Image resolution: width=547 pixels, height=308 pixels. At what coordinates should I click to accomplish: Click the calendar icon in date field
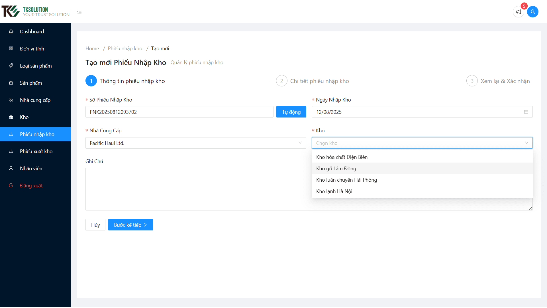coord(526,112)
